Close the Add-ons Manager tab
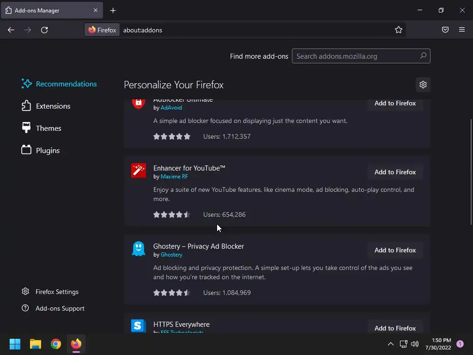473x355 pixels. point(96,10)
